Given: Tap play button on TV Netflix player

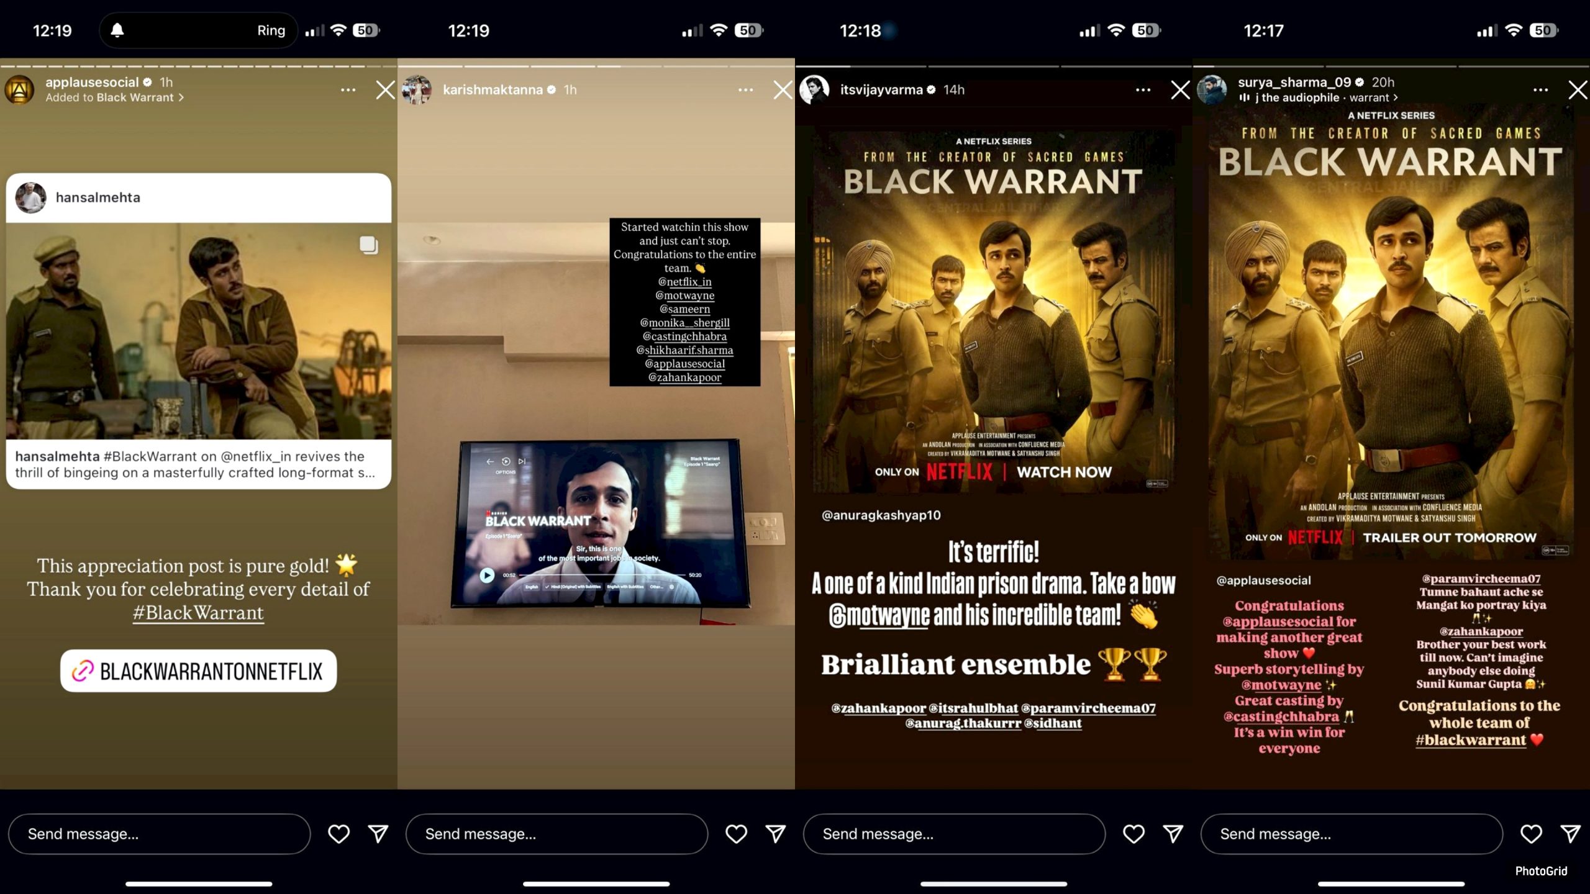Looking at the screenshot, I should pos(487,576).
